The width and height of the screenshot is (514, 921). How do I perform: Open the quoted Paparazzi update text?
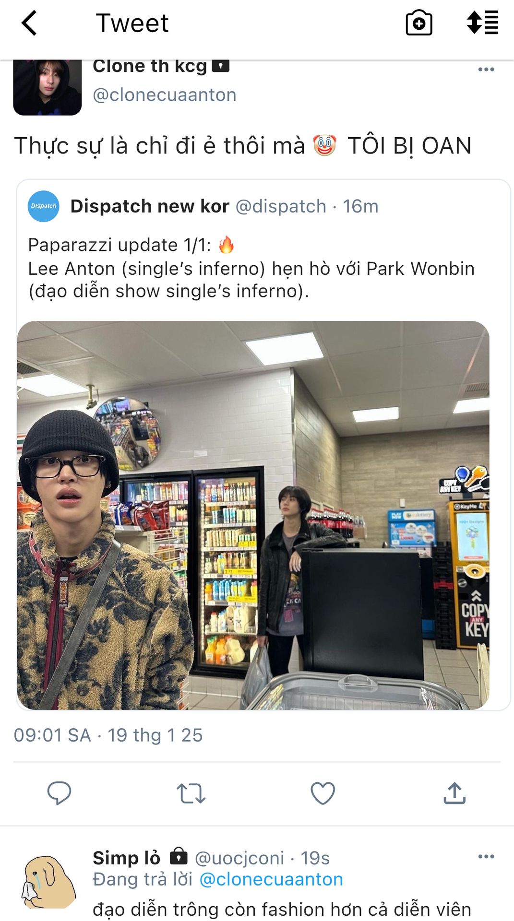(x=251, y=268)
